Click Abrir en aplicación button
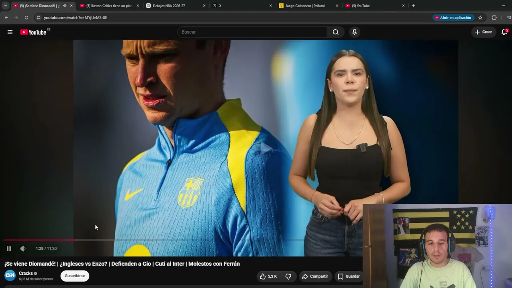Image resolution: width=512 pixels, height=288 pixels. tap(453, 18)
